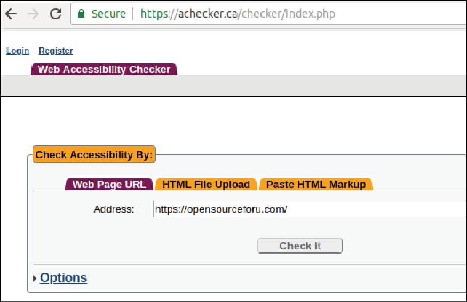Image resolution: width=467 pixels, height=302 pixels.
Task: Open the Paste HTML Markup tab
Action: pos(315,184)
